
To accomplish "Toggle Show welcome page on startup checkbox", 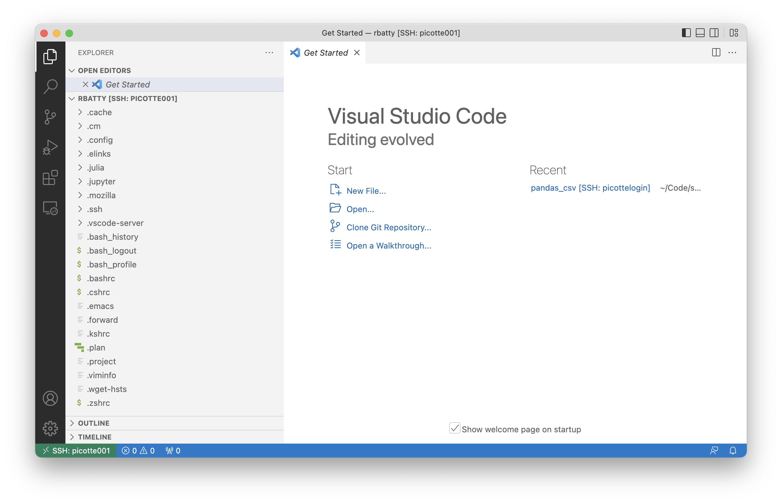I will pos(455,428).
